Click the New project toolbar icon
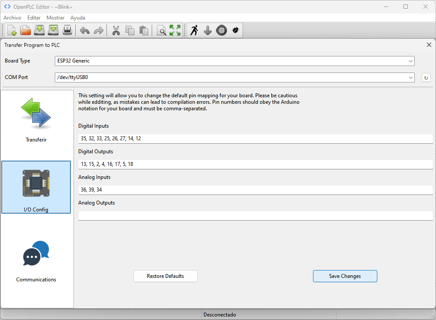 12,30
